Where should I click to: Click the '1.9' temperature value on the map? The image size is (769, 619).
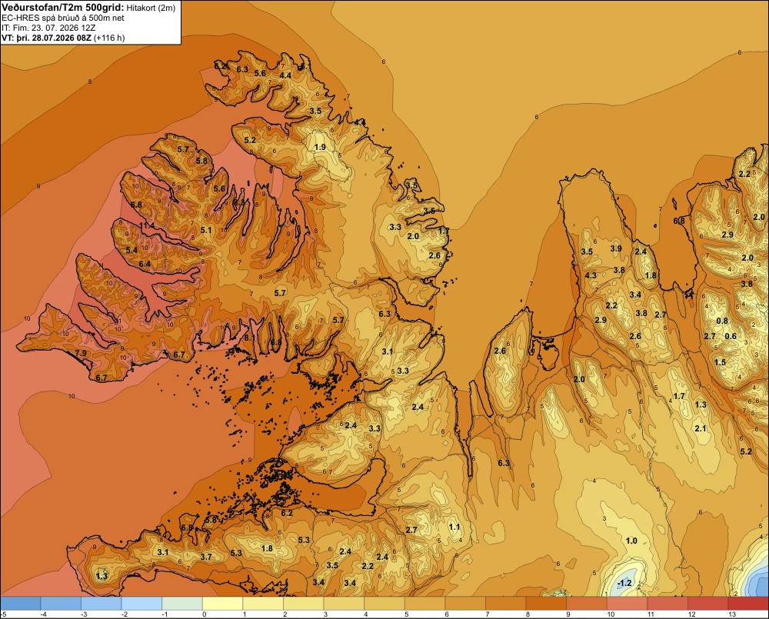(x=320, y=147)
